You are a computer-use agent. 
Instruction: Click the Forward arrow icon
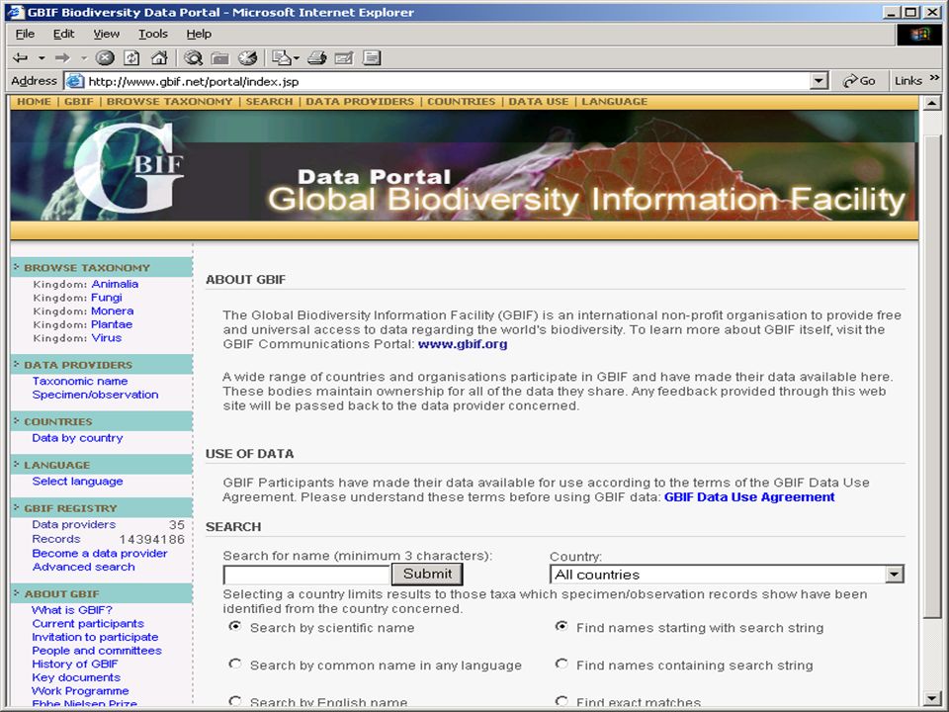(62, 58)
